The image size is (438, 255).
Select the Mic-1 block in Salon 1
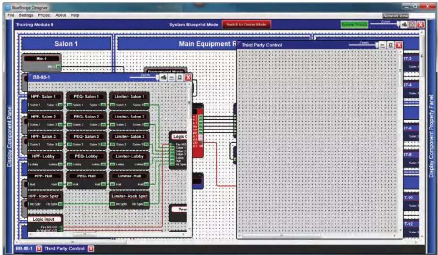click(41, 63)
